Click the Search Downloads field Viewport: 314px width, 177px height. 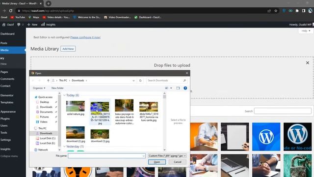(167, 81)
